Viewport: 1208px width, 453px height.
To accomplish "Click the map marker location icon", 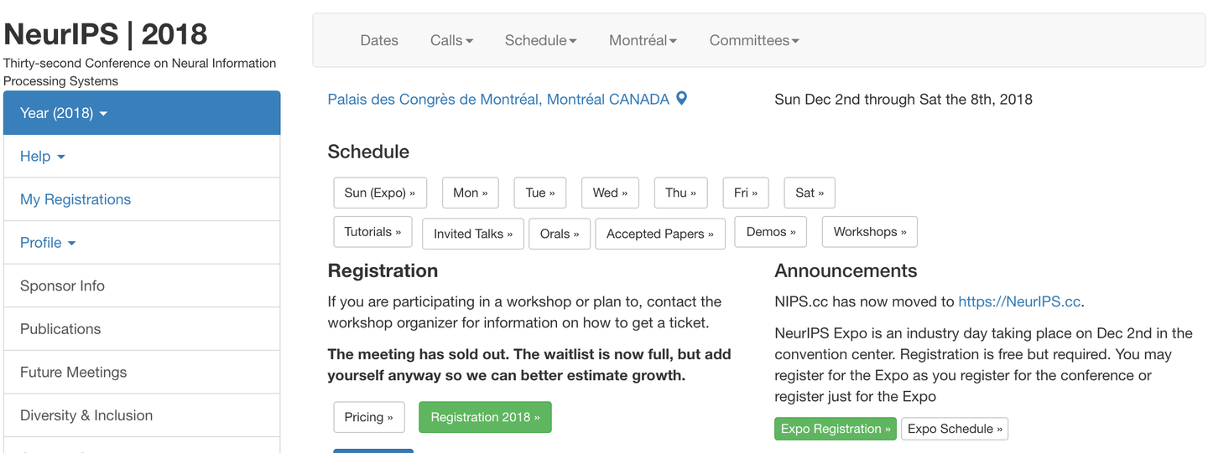I will click(x=682, y=99).
